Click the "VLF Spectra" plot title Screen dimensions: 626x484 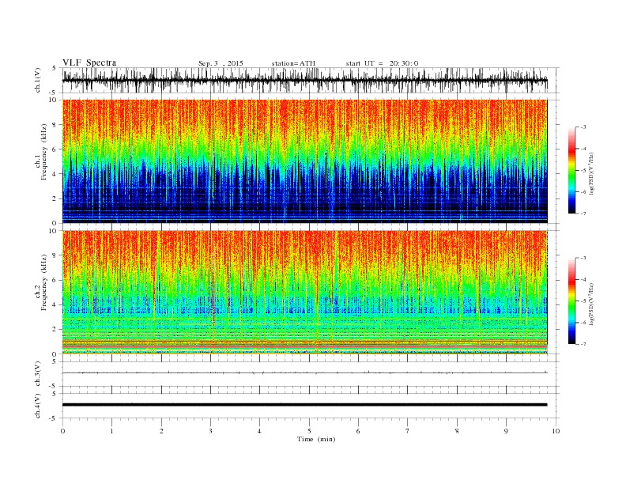click(x=89, y=62)
